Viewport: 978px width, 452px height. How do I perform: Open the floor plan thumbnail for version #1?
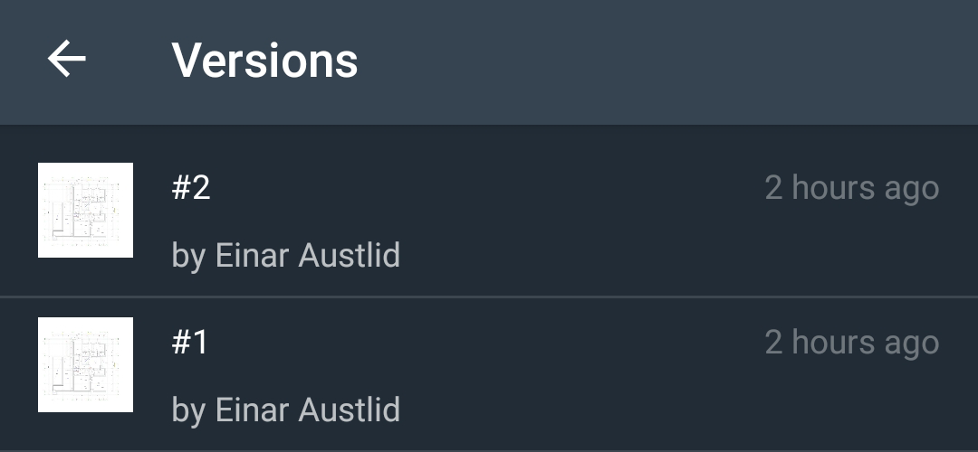[85, 365]
